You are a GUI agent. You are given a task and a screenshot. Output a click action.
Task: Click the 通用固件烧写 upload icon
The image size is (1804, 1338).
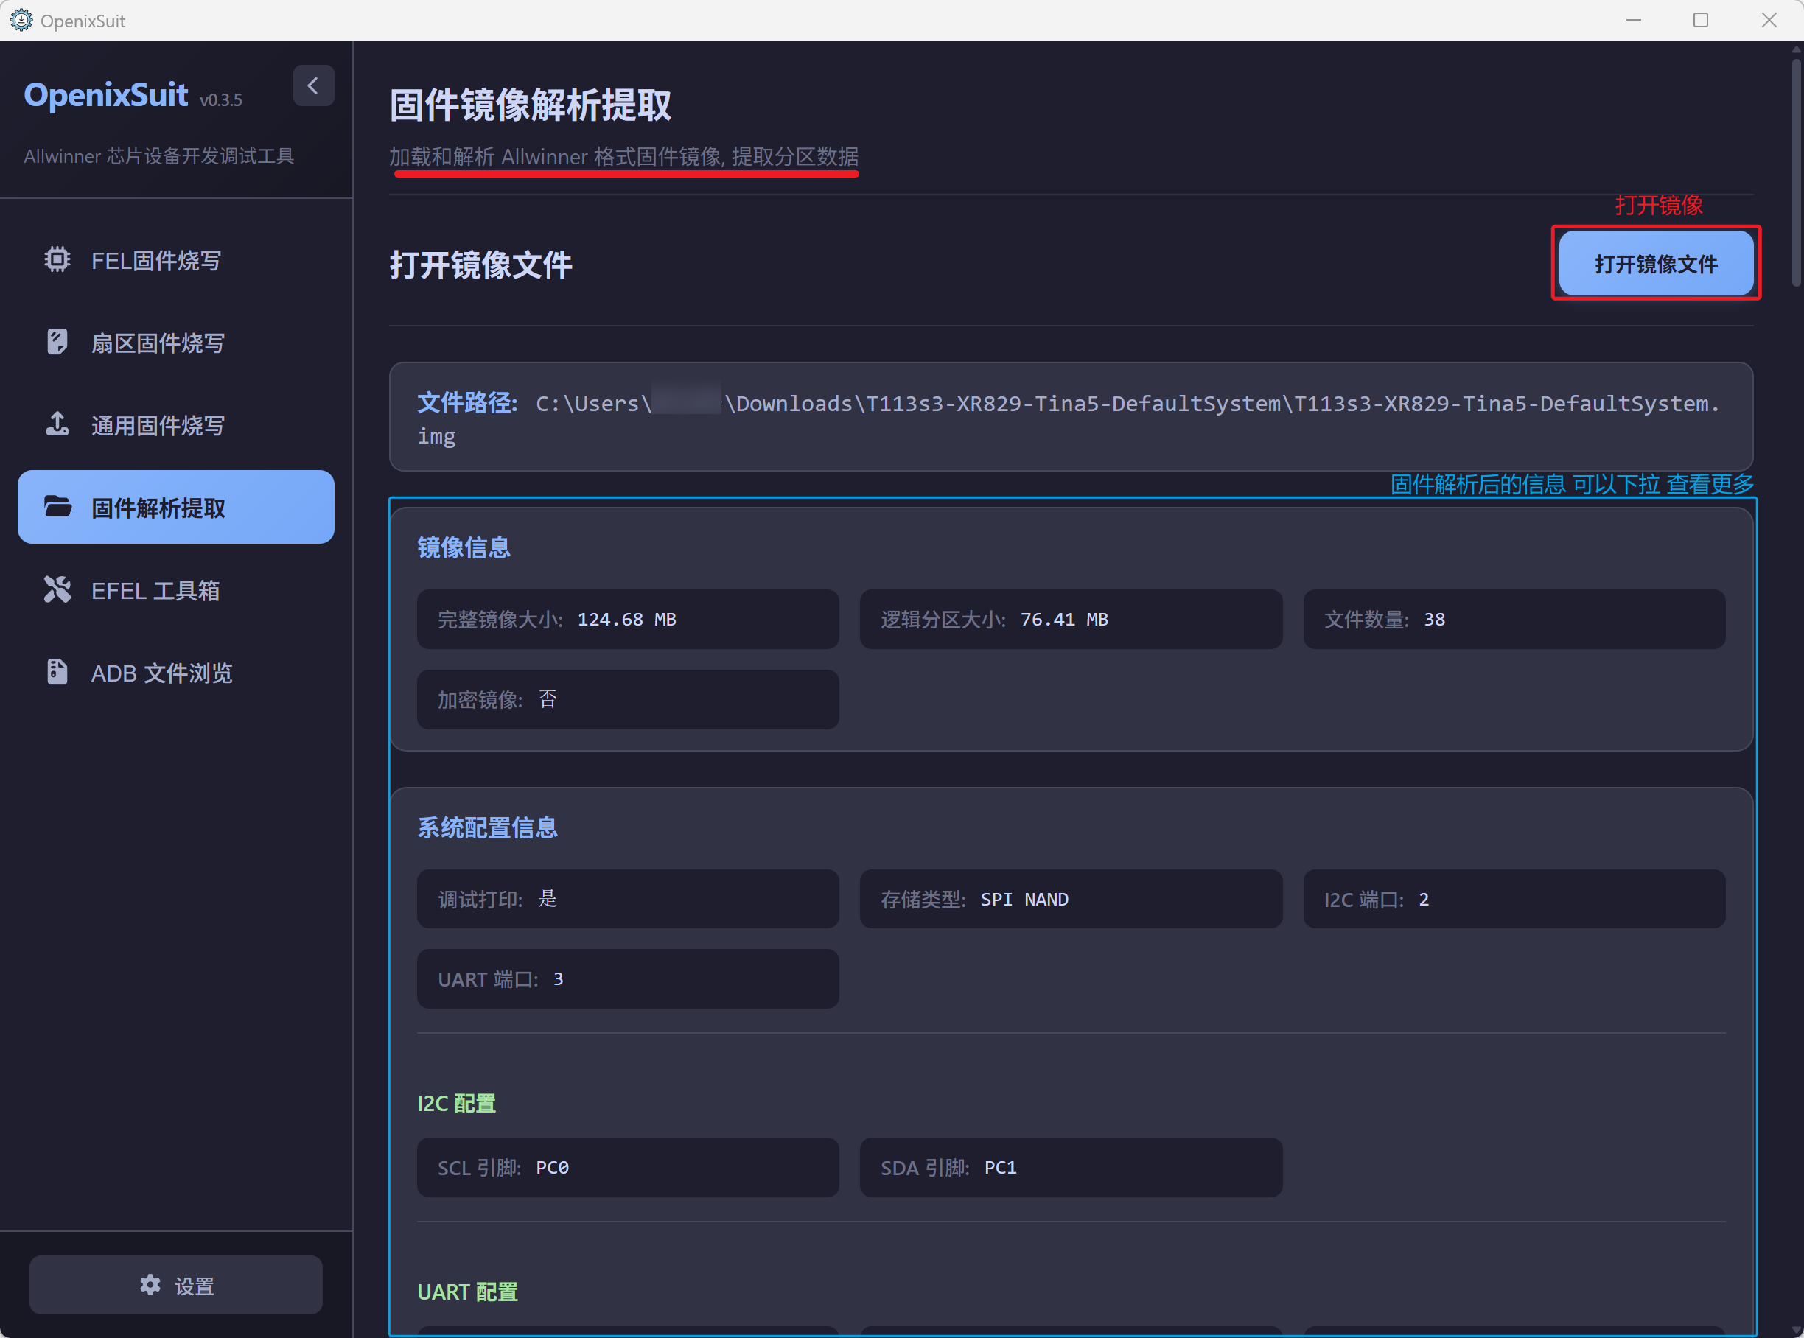[57, 424]
